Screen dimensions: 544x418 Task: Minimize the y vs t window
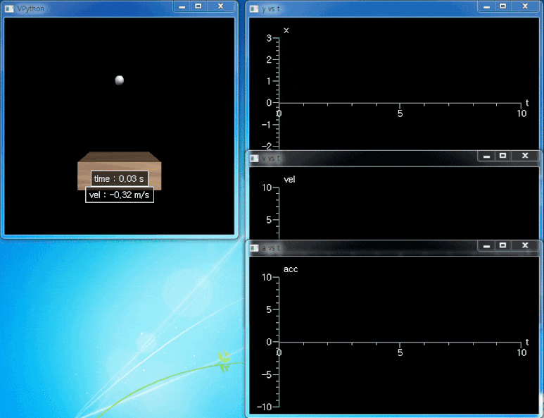[487, 6]
